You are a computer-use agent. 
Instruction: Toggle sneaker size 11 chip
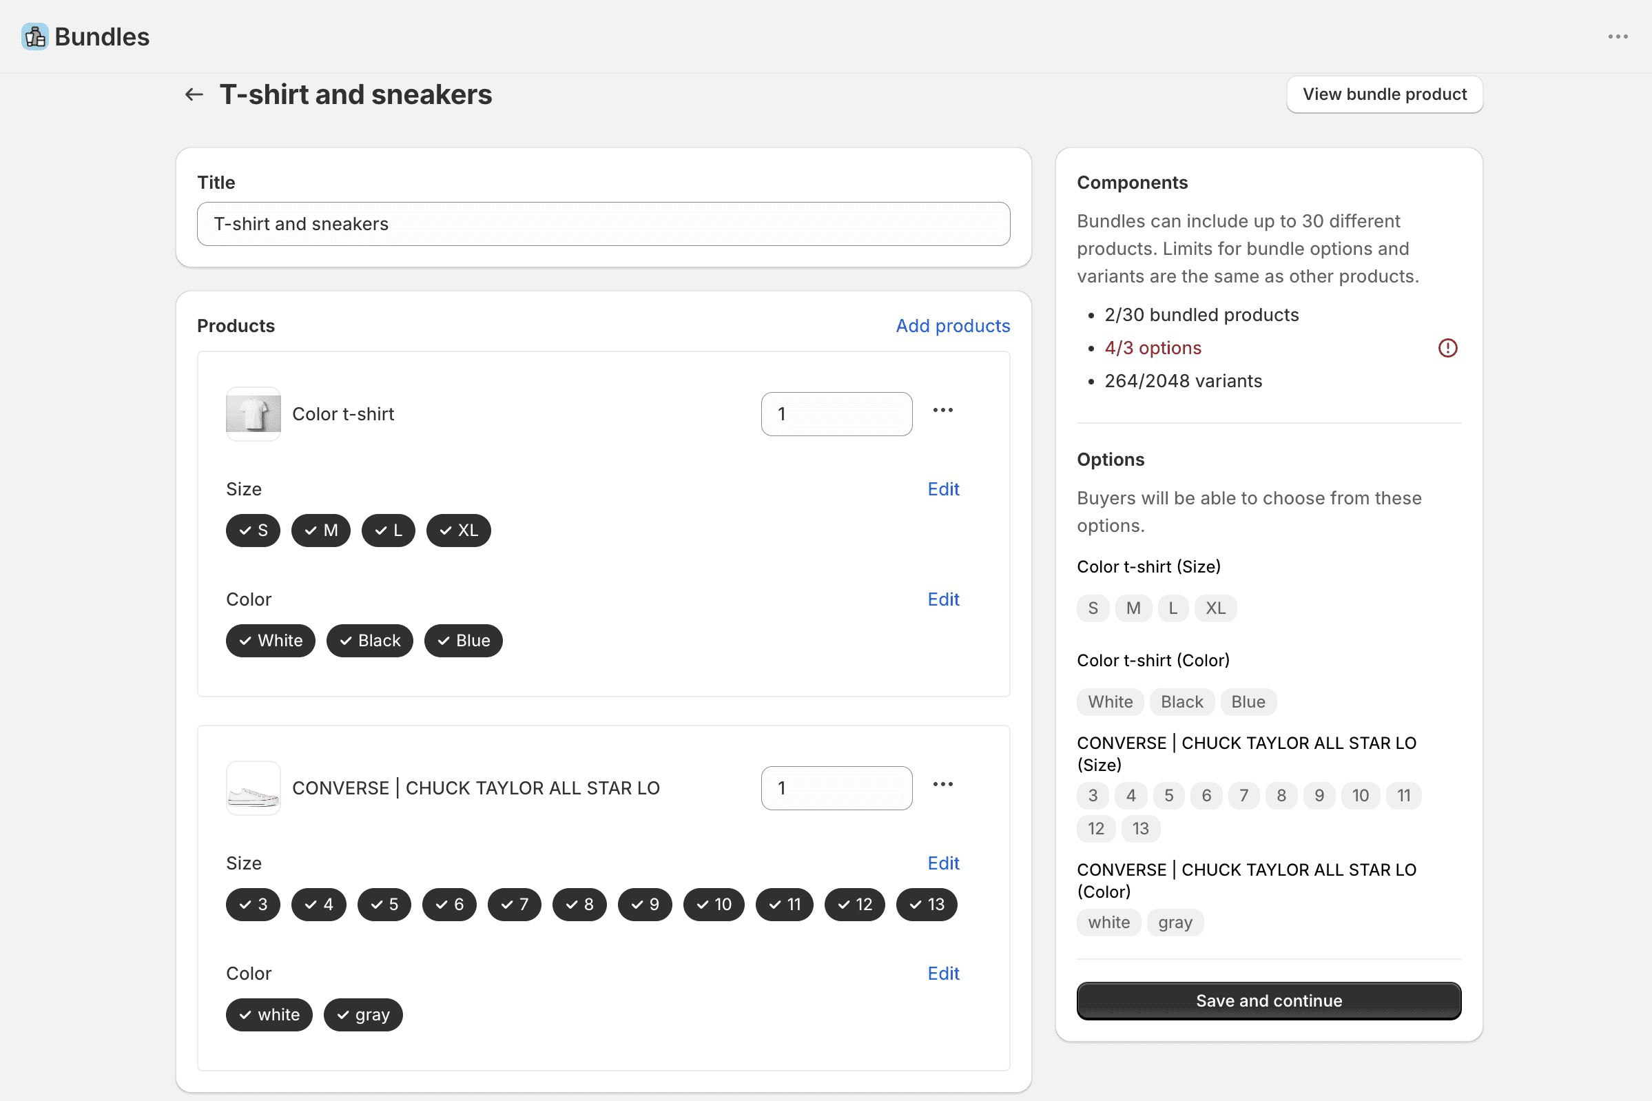[x=784, y=905]
